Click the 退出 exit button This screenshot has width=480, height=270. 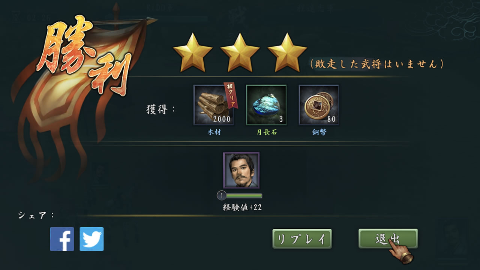pyautogui.click(x=388, y=239)
